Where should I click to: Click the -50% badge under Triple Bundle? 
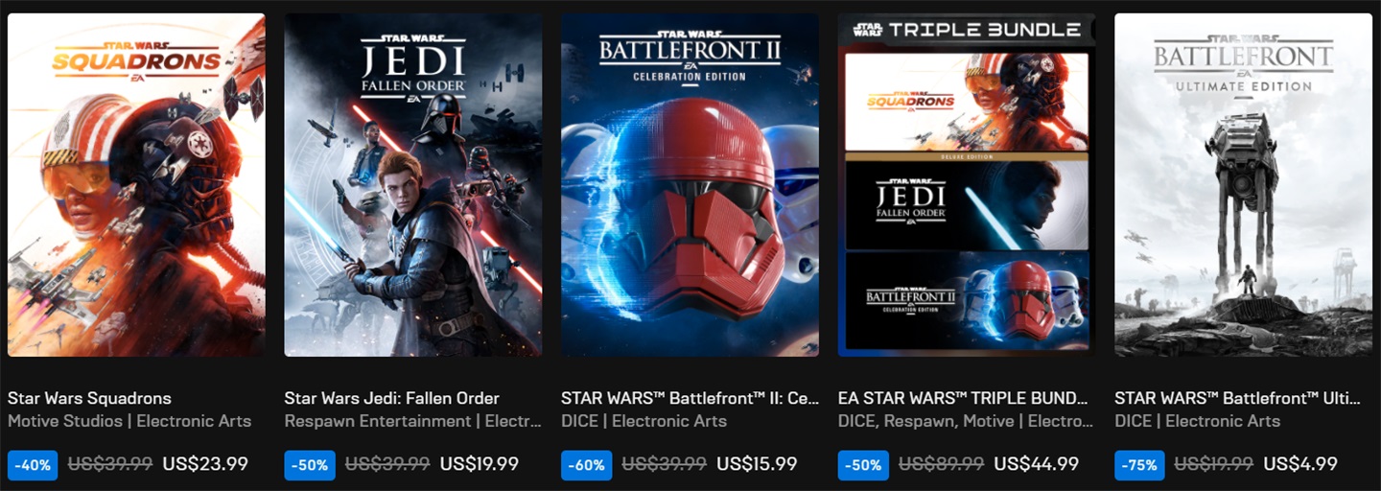[x=863, y=465]
